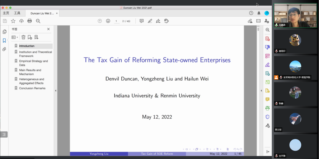The width and height of the screenshot is (319, 159).
Task: Go to next page with down arrow
Action: [x=108, y=21]
